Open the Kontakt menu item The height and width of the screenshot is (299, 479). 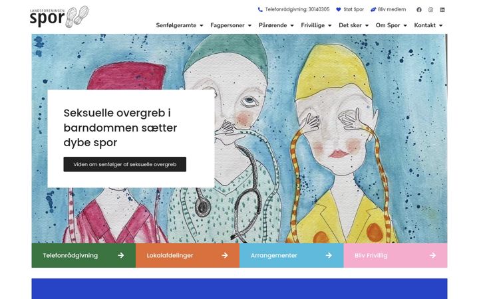pyautogui.click(x=424, y=25)
